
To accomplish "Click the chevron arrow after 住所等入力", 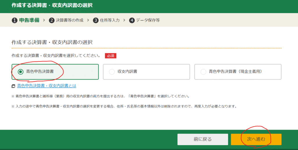I will [x=124, y=20].
